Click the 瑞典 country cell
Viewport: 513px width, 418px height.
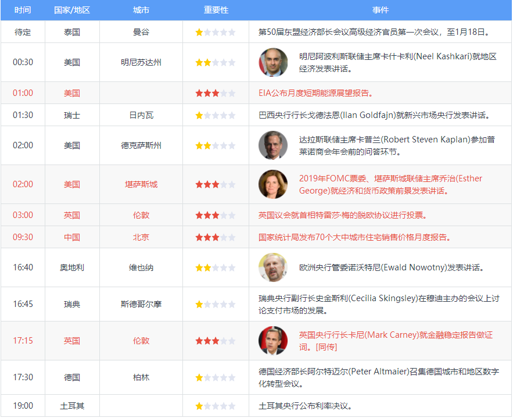point(72,304)
